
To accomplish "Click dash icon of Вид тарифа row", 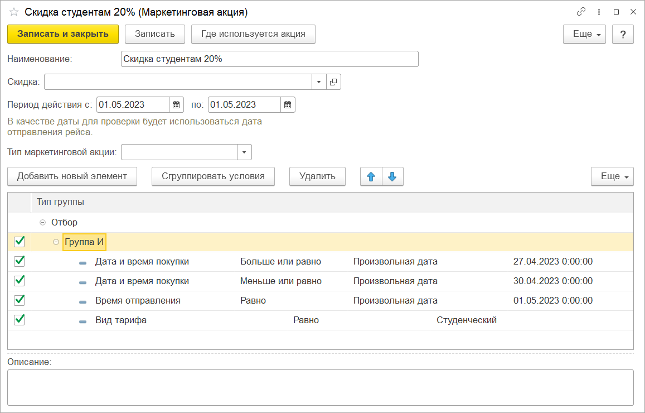I will click(x=83, y=321).
